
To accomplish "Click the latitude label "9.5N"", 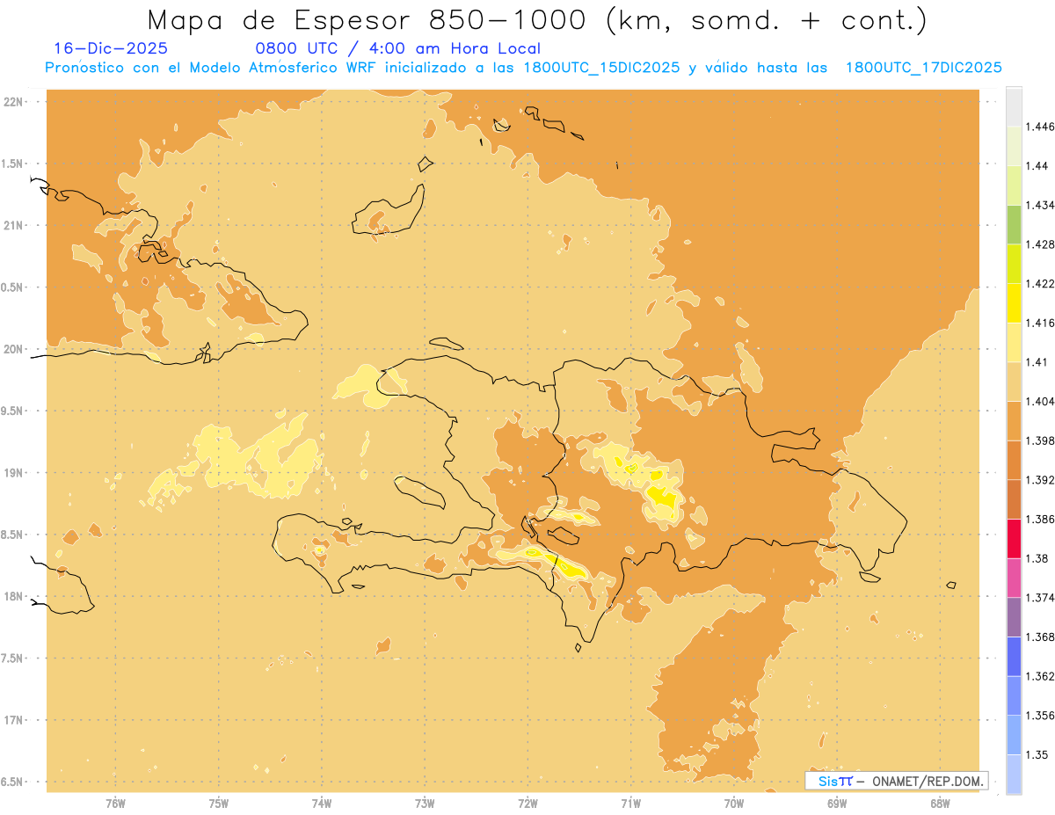I will pos(12,411).
